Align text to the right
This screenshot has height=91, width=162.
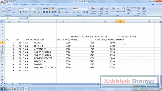[x=50, y=12]
